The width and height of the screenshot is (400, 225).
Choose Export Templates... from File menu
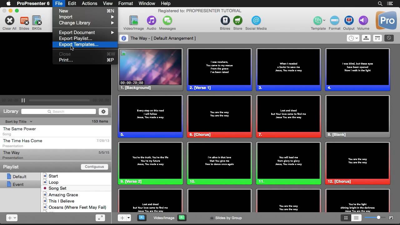(85, 44)
